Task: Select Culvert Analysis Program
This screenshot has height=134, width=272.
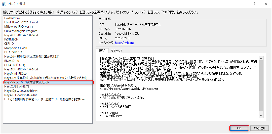Action: tap(48, 31)
